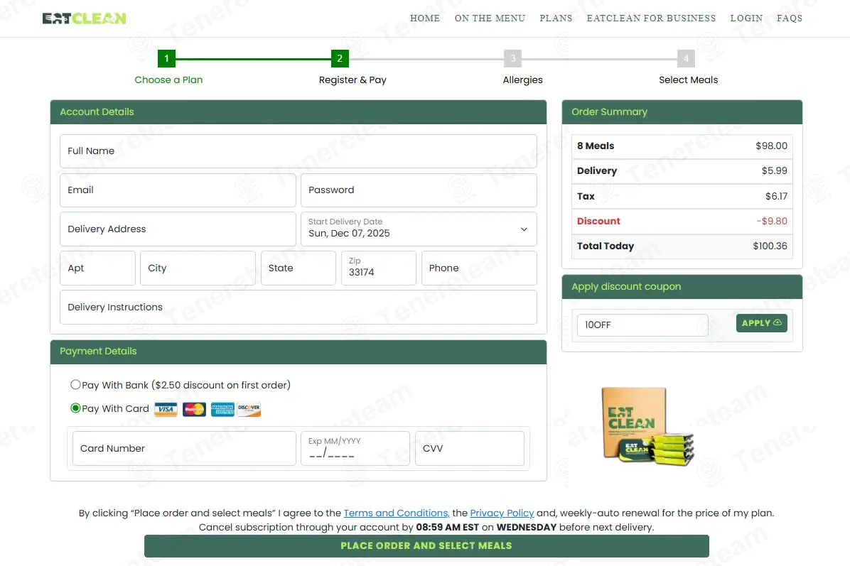Image resolution: width=850 pixels, height=566 pixels.
Task: Click step 3 Allergies marker
Action: pos(513,58)
